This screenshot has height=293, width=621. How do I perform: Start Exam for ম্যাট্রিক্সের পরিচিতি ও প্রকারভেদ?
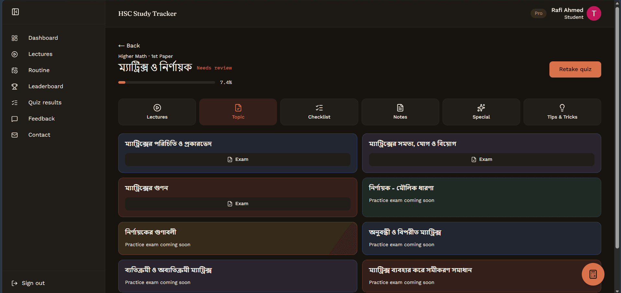point(238,160)
